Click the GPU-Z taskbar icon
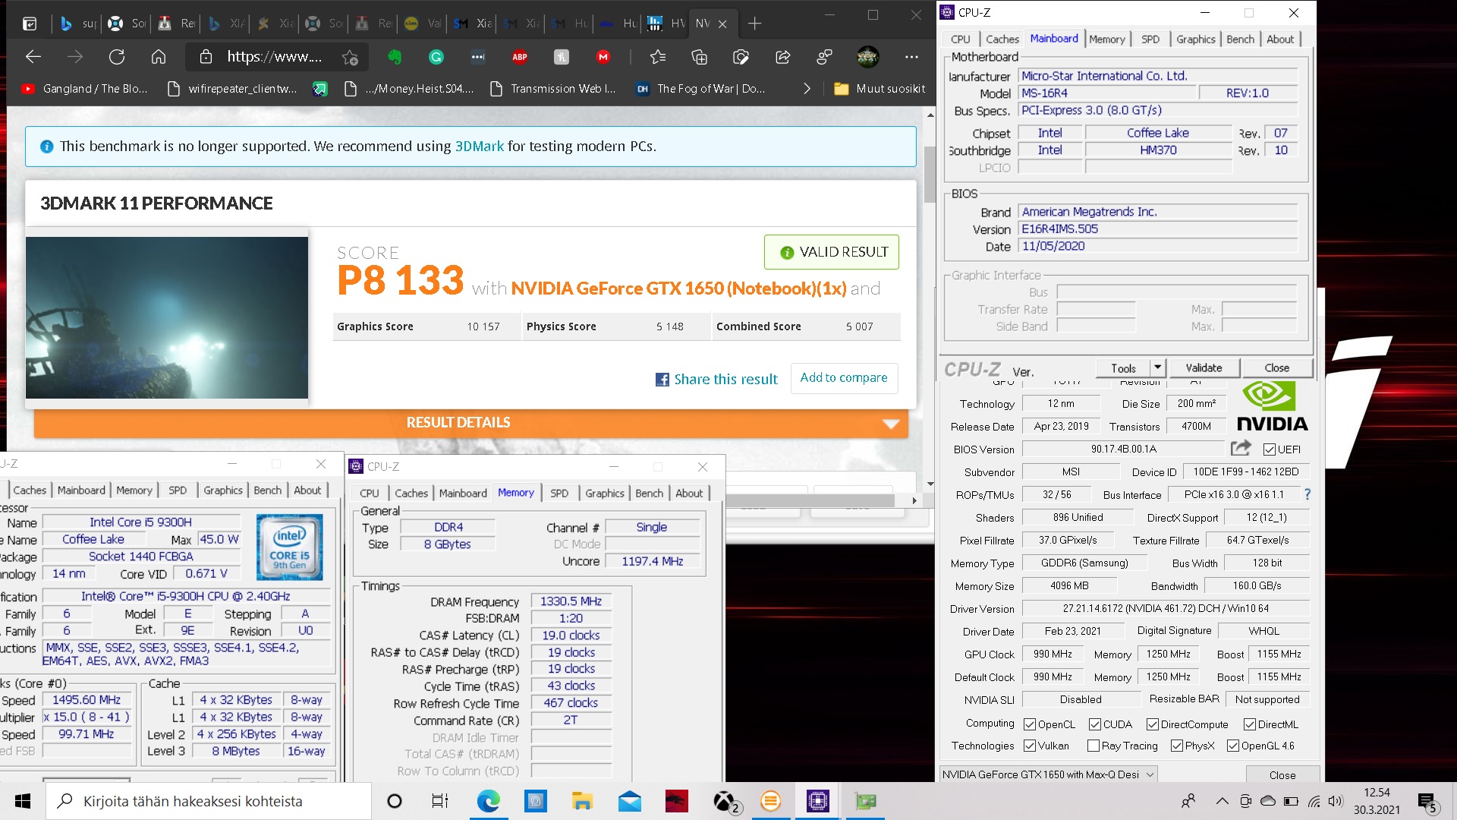 click(x=865, y=801)
